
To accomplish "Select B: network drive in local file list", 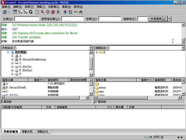I will [17, 88].
